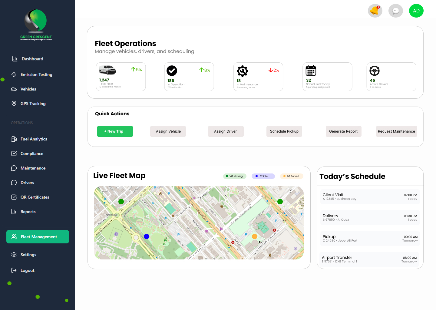Click the New Trip button
Viewport: 436px width, 310px height.
(115, 131)
